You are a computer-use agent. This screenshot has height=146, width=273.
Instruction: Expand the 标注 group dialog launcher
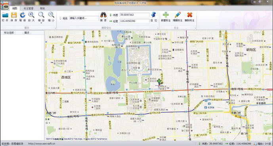(x=195, y=28)
